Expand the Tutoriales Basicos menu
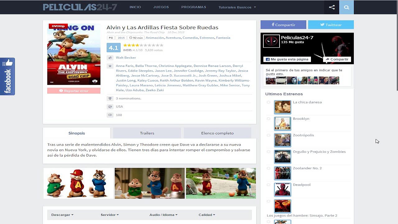The height and width of the screenshot is (224, 398). pos(237,7)
